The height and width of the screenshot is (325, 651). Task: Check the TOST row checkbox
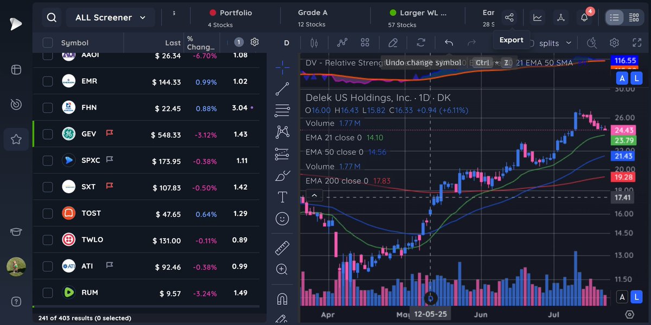(48, 213)
